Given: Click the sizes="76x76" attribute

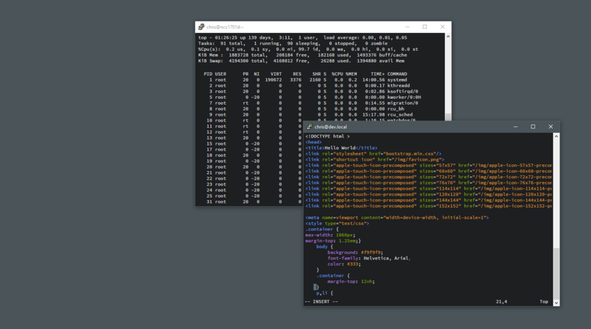Looking at the screenshot, I should (437, 183).
